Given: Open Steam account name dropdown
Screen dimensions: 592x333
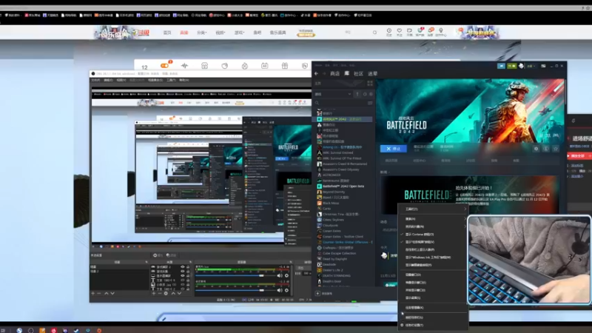Looking at the screenshot, I should coord(531,66).
